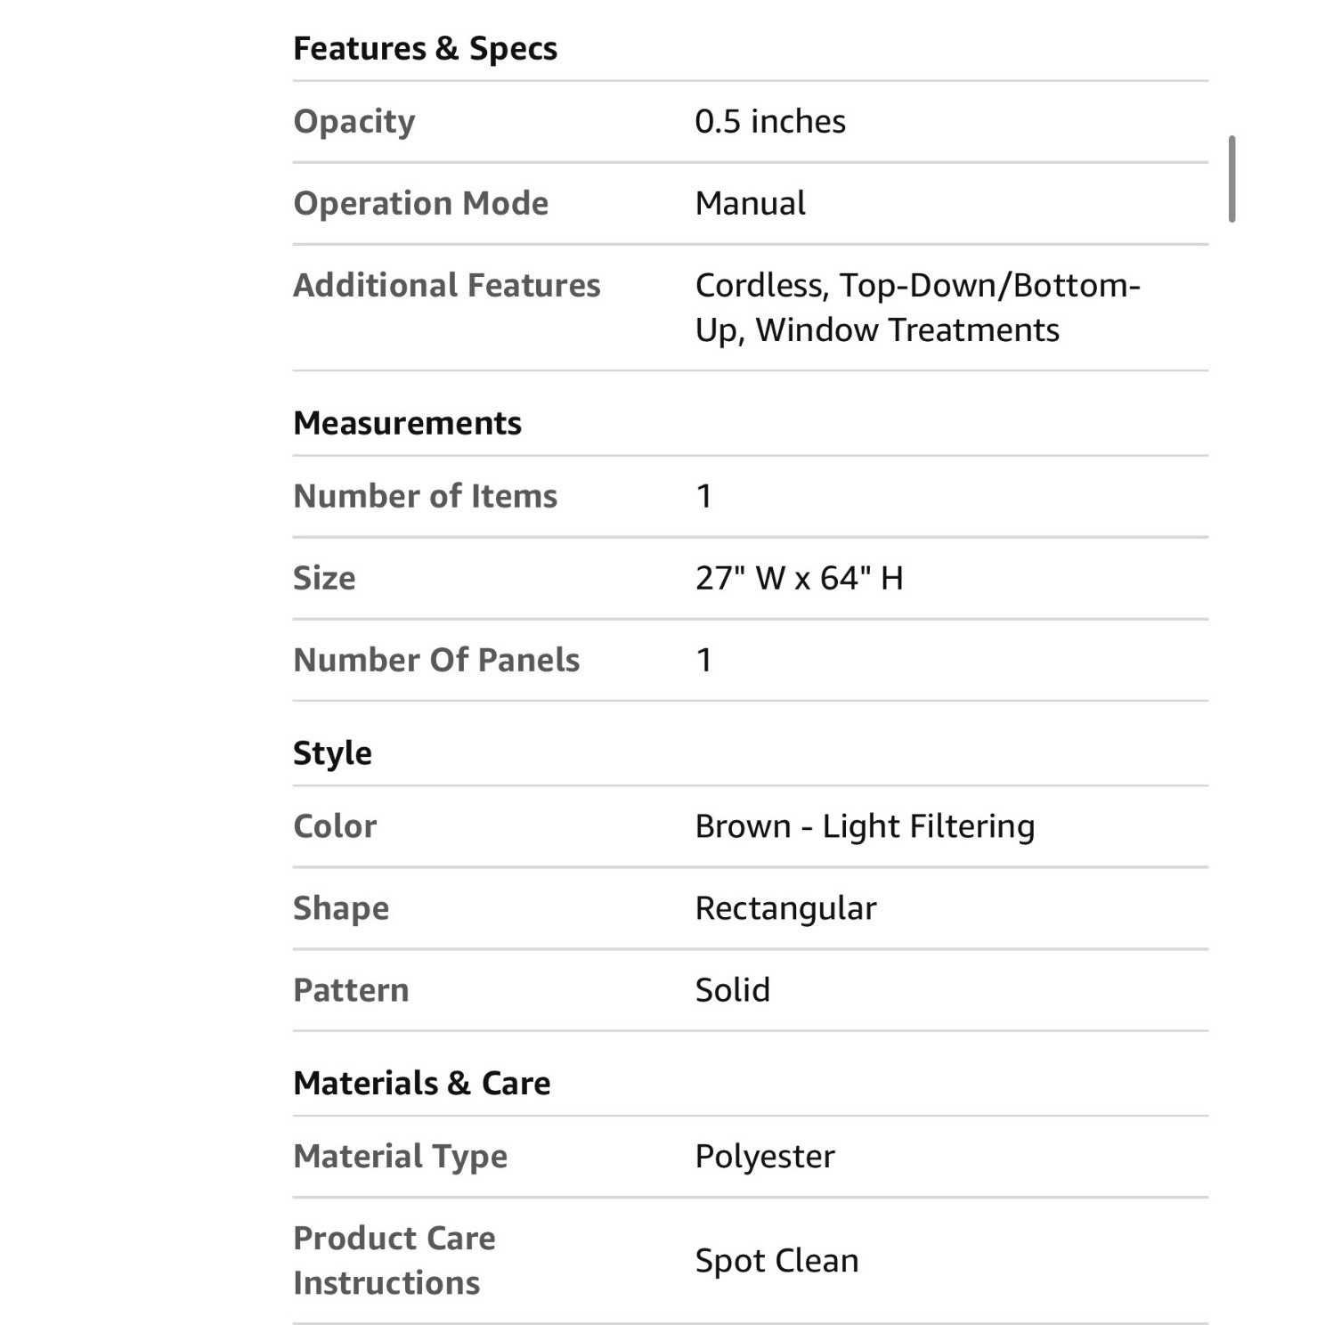Click the Opacity label
Viewport: 1325px width, 1325px height.
(354, 121)
